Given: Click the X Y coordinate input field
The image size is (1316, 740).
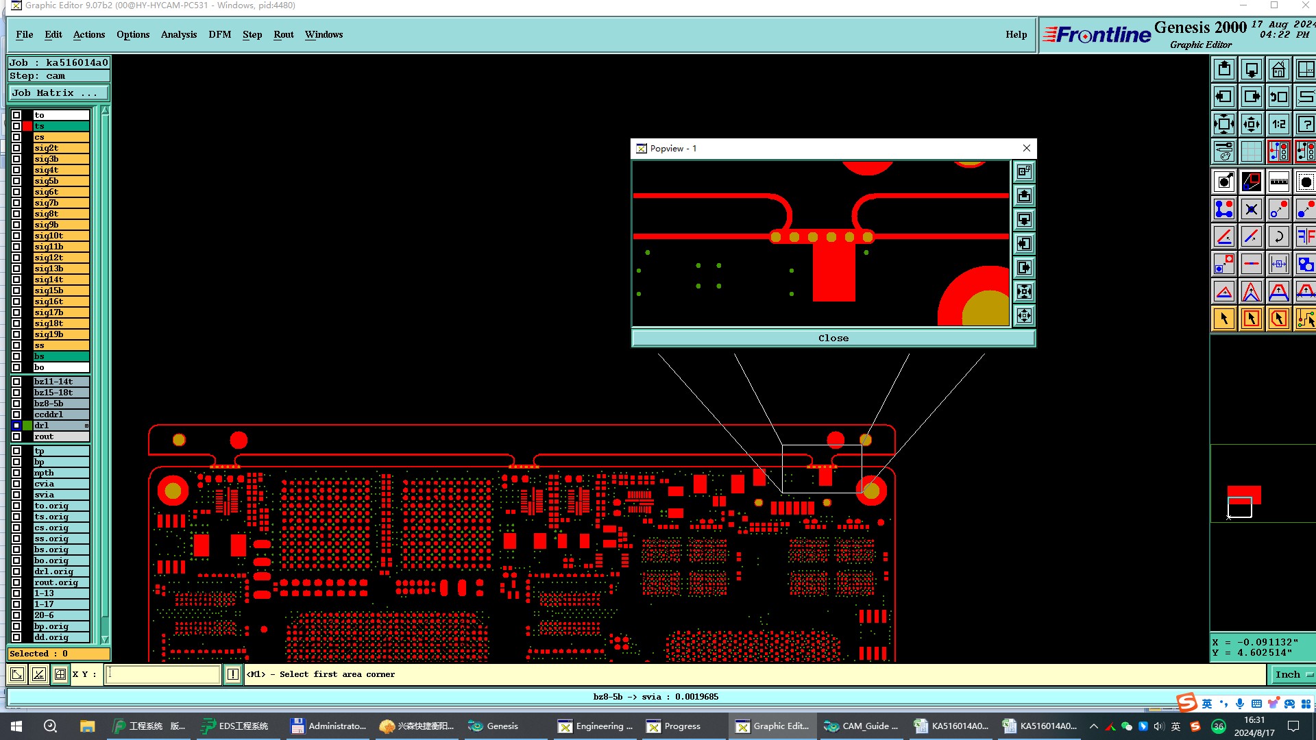Looking at the screenshot, I should (163, 675).
